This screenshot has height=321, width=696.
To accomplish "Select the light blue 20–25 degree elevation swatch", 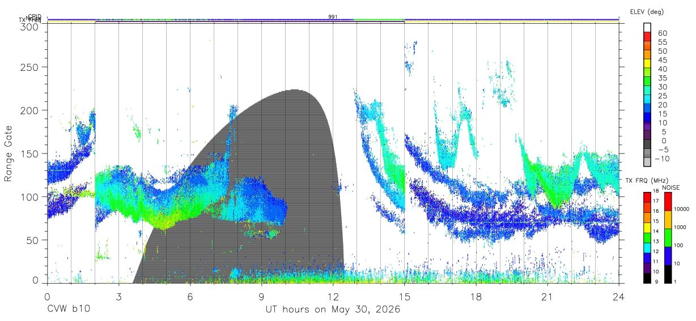I will click(x=647, y=100).
